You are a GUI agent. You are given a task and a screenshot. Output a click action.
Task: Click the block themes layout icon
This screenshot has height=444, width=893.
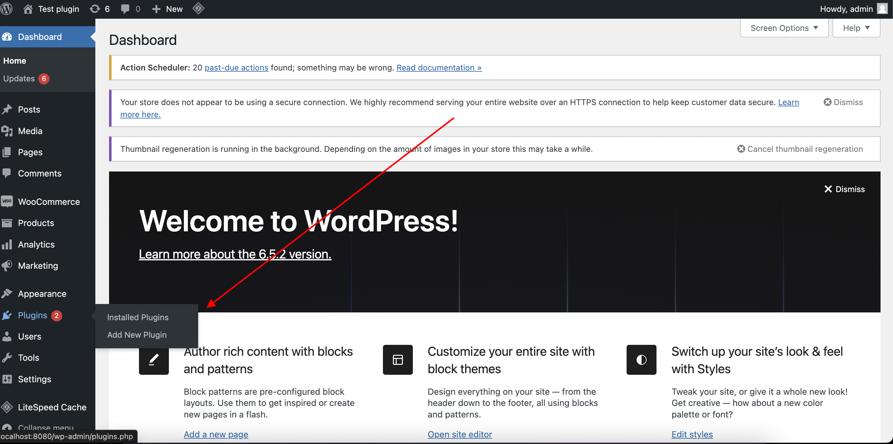398,360
